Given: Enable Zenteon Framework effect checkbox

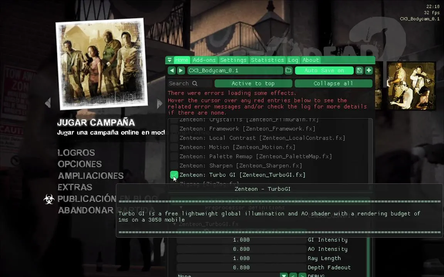Looking at the screenshot, I should [174, 128].
